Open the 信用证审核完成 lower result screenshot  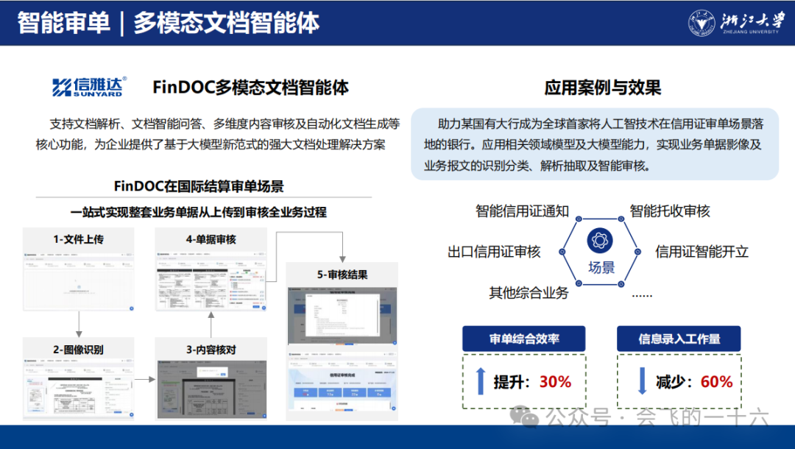tap(342, 381)
